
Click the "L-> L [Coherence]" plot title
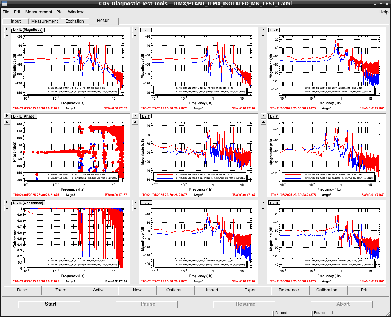pos(28,203)
